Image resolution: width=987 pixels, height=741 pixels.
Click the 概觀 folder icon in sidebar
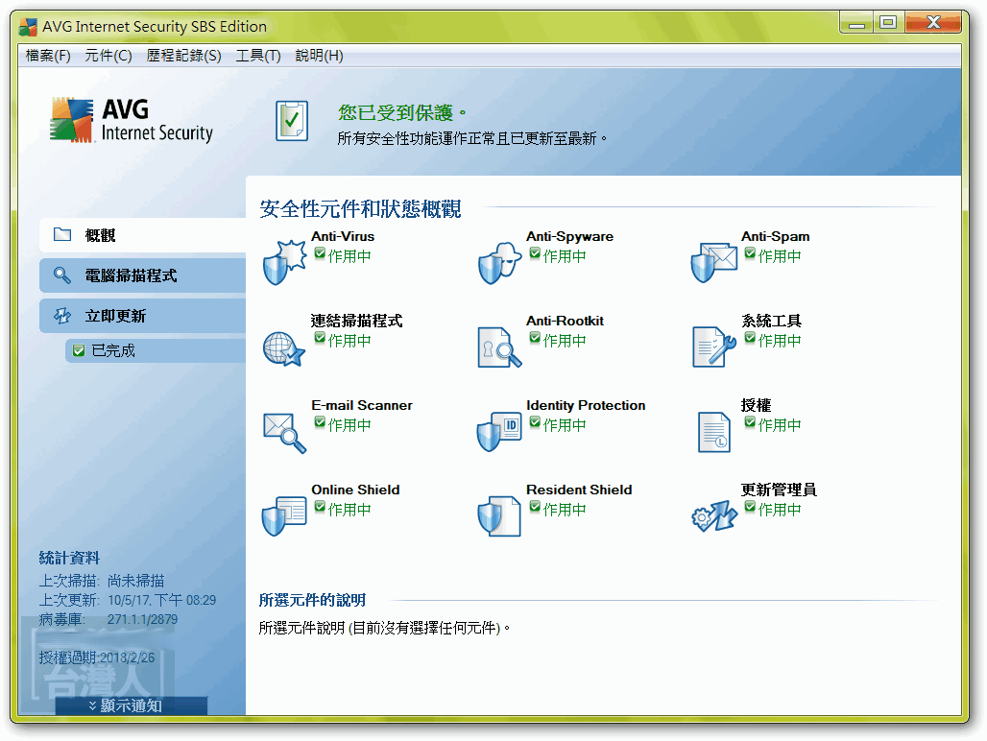point(62,234)
